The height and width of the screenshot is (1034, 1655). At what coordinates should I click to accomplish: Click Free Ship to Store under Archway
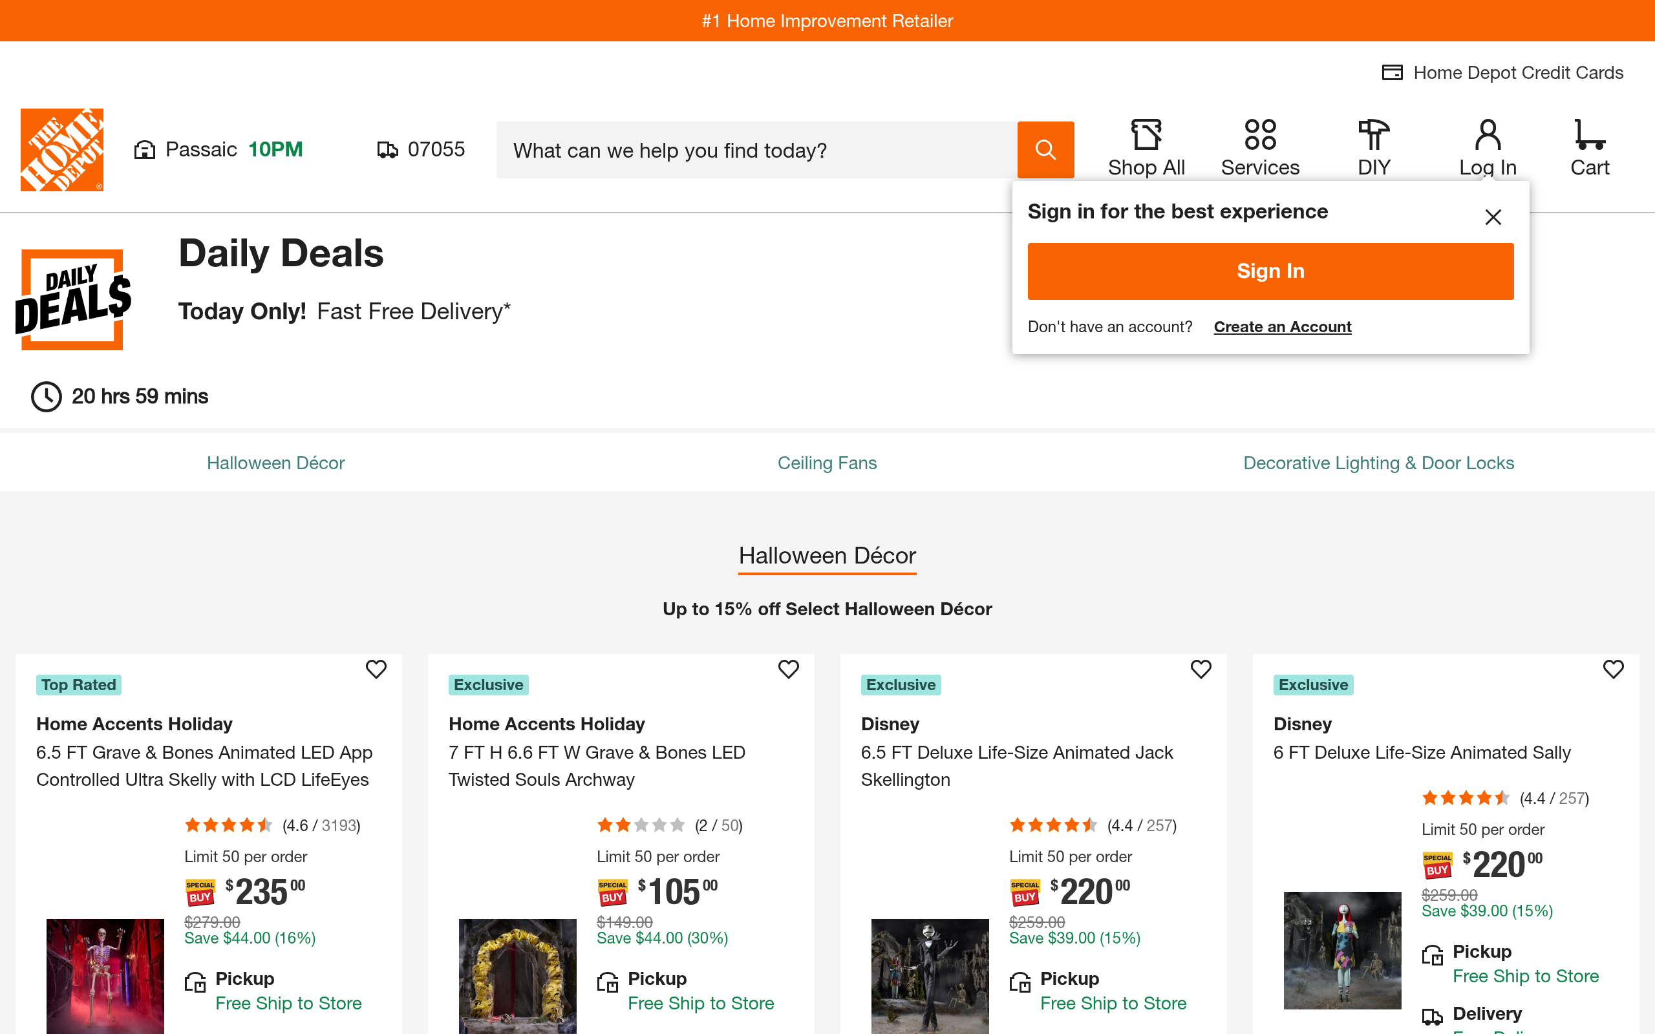tap(701, 1003)
